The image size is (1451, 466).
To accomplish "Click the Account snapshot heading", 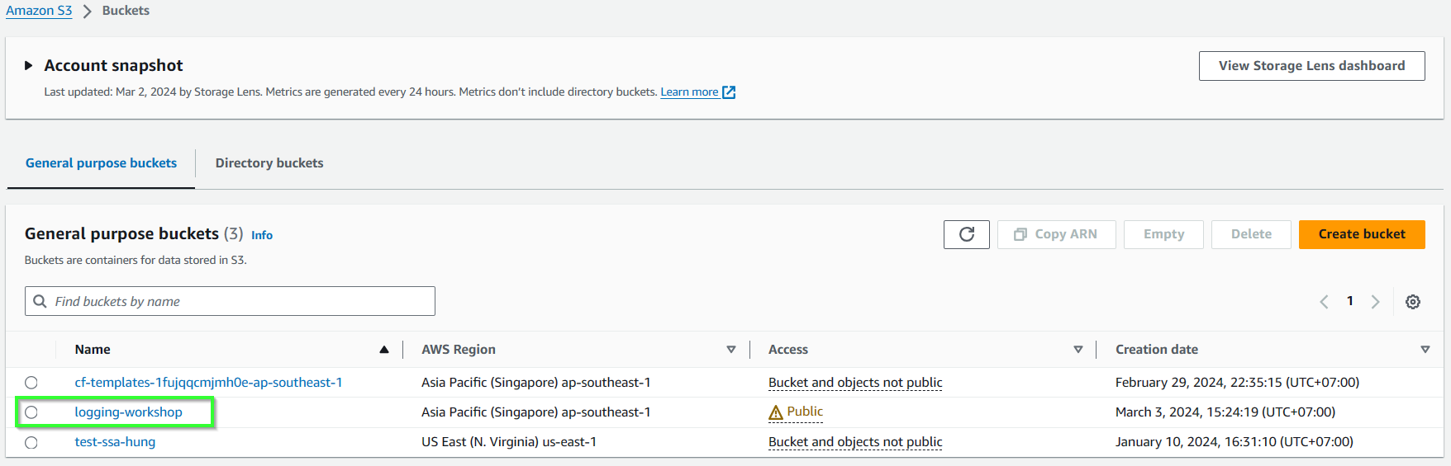I will [x=113, y=65].
